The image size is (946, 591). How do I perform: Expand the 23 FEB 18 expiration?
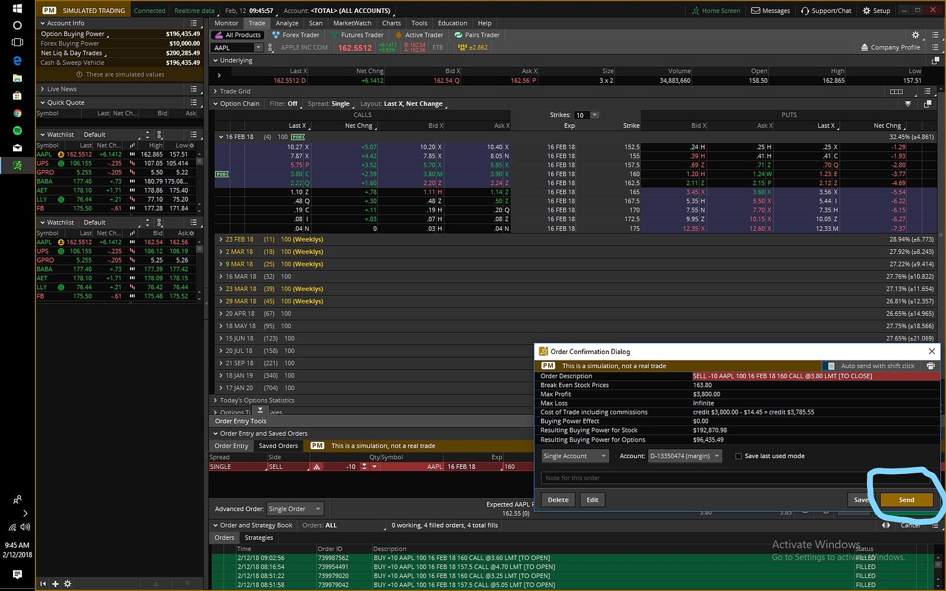coord(221,239)
